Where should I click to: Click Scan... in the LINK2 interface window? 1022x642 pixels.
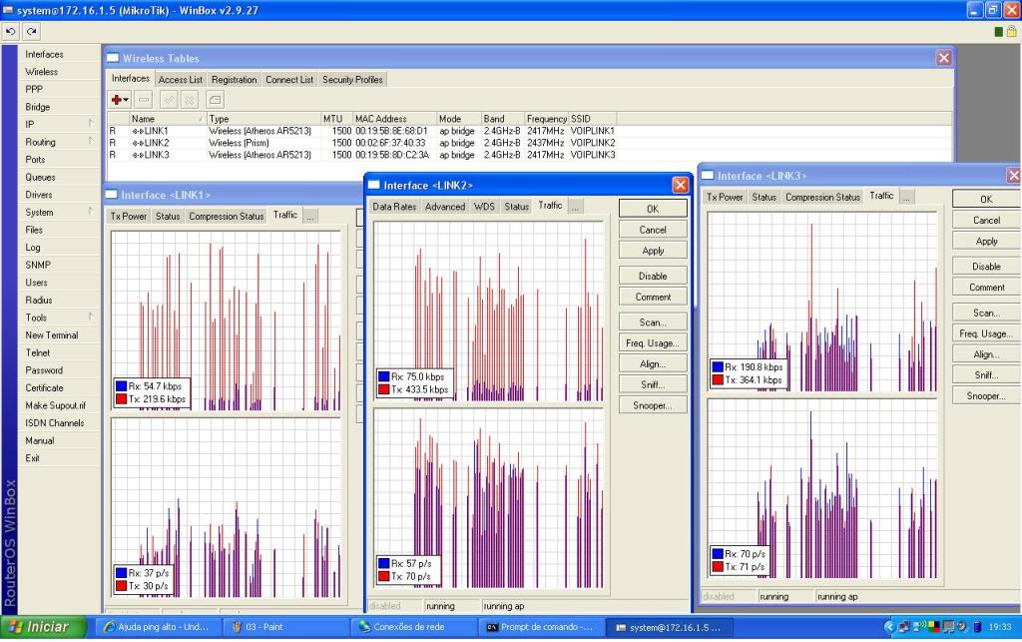click(653, 321)
